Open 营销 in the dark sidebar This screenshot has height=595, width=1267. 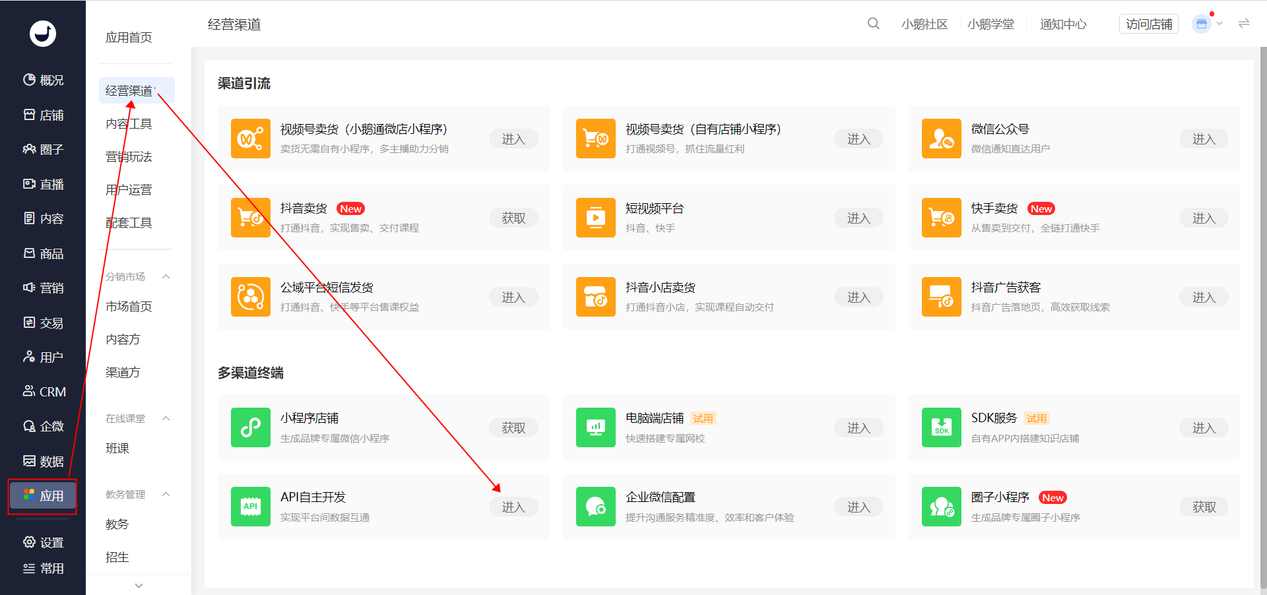coord(43,288)
